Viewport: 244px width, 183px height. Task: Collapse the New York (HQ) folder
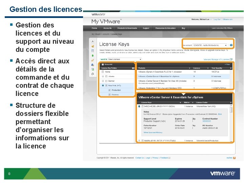coord(103,85)
